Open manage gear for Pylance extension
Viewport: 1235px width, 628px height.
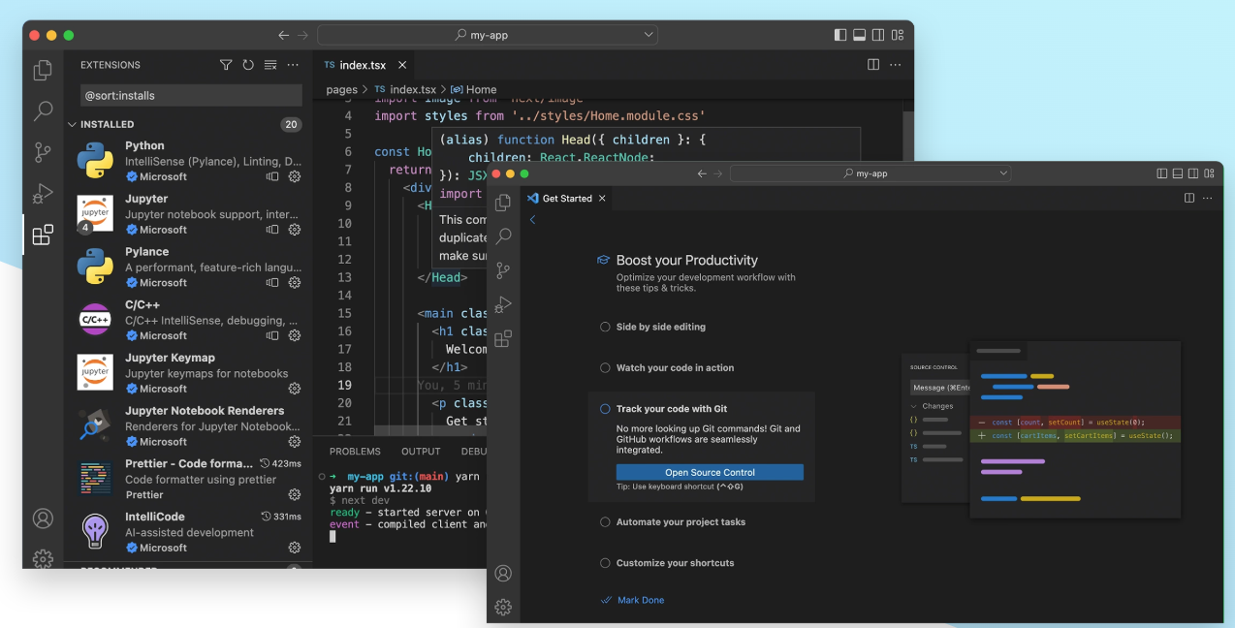295,283
